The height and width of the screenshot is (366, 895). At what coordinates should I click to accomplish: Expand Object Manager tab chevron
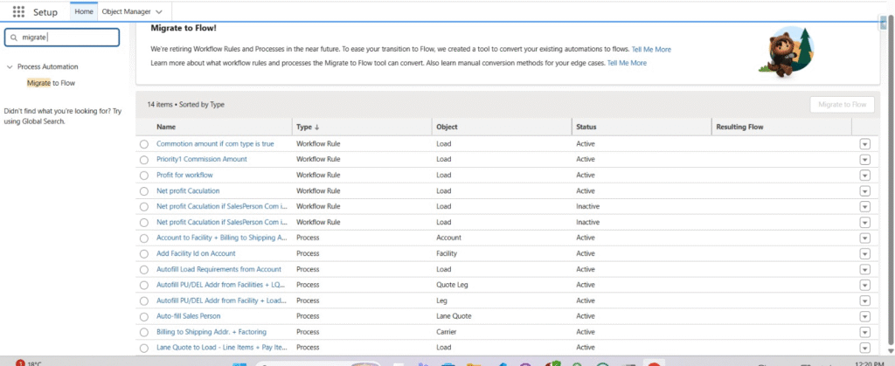point(158,12)
